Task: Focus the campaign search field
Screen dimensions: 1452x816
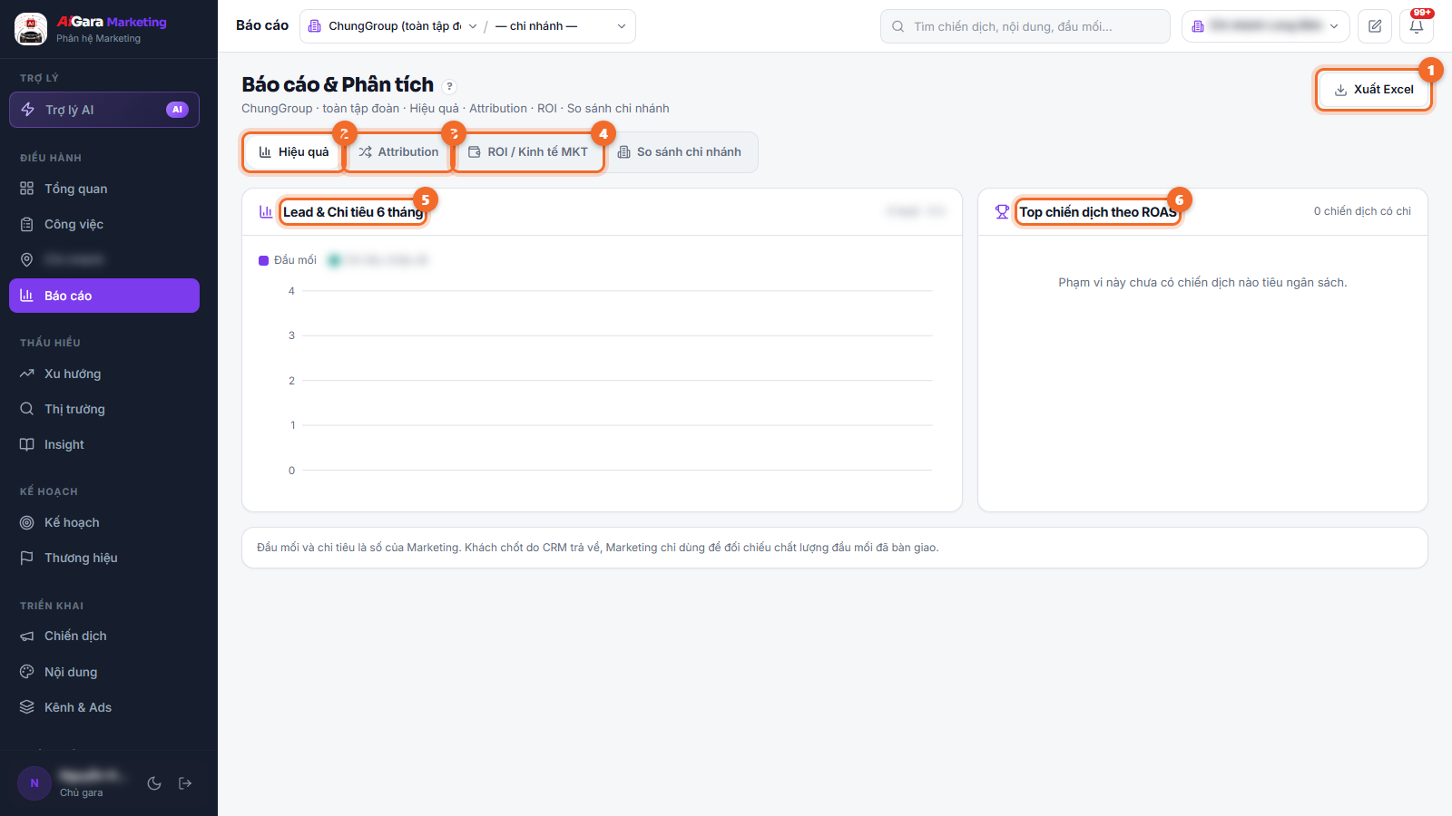Action: pos(1025,26)
